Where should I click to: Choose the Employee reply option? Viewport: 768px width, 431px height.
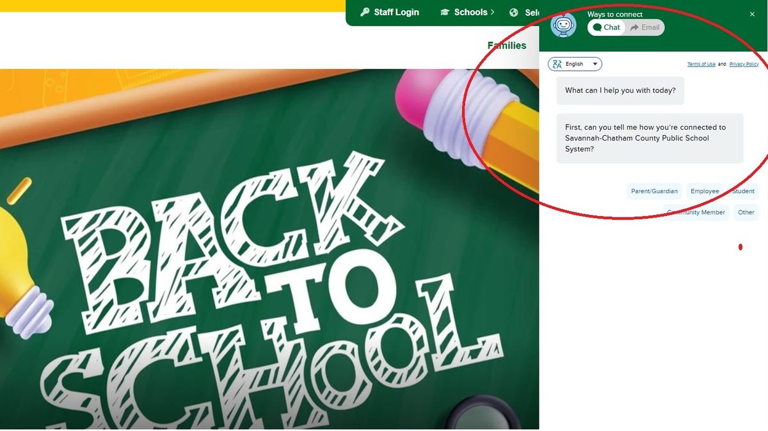click(705, 191)
